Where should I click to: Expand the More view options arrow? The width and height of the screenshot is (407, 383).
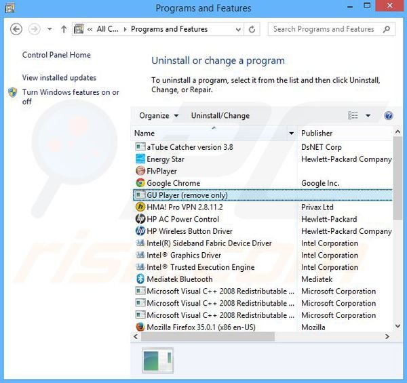coord(368,116)
